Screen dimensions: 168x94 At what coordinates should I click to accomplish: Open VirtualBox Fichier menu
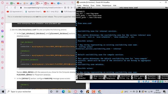pyautogui.click(x=79, y=5)
